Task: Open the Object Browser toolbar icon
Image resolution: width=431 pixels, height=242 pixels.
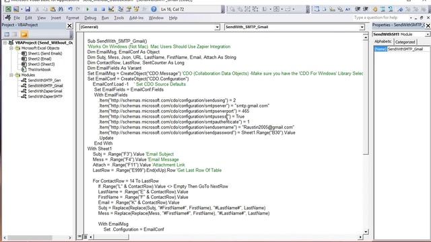Action: [136, 9]
